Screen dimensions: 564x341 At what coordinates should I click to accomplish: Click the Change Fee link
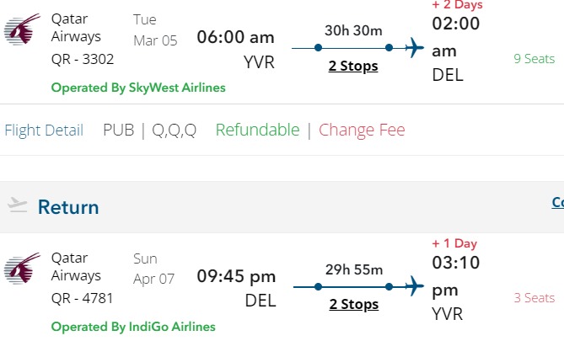(x=362, y=130)
